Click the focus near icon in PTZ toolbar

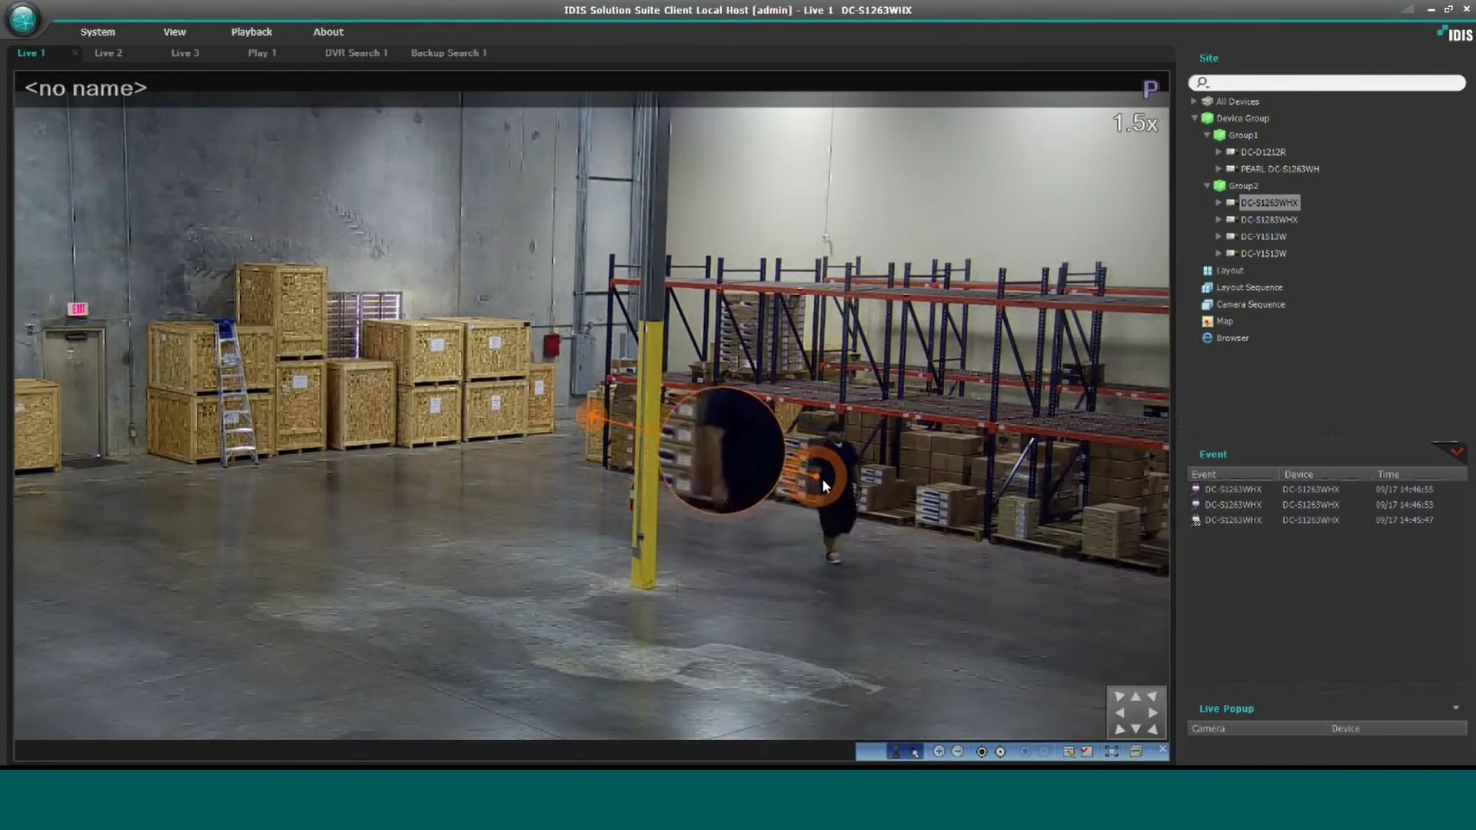tap(982, 752)
